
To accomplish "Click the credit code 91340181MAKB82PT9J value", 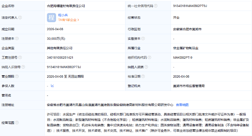I will coord(190,6).
